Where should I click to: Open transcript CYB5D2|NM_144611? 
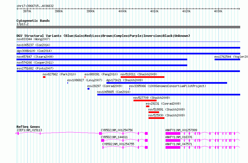pos(114,137)
